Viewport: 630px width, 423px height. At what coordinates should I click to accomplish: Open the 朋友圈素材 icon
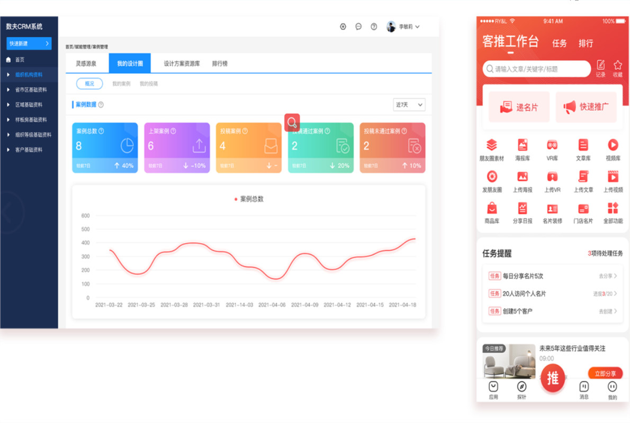[492, 145]
